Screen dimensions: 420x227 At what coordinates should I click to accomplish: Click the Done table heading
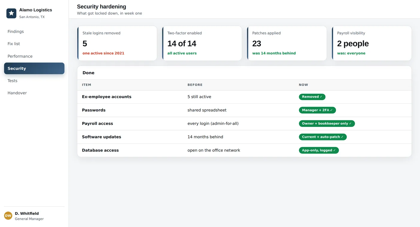tap(88, 73)
